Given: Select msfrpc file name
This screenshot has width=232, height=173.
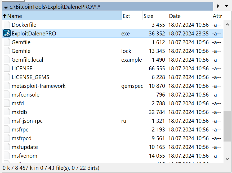Looking at the screenshot, I should point(20,130).
